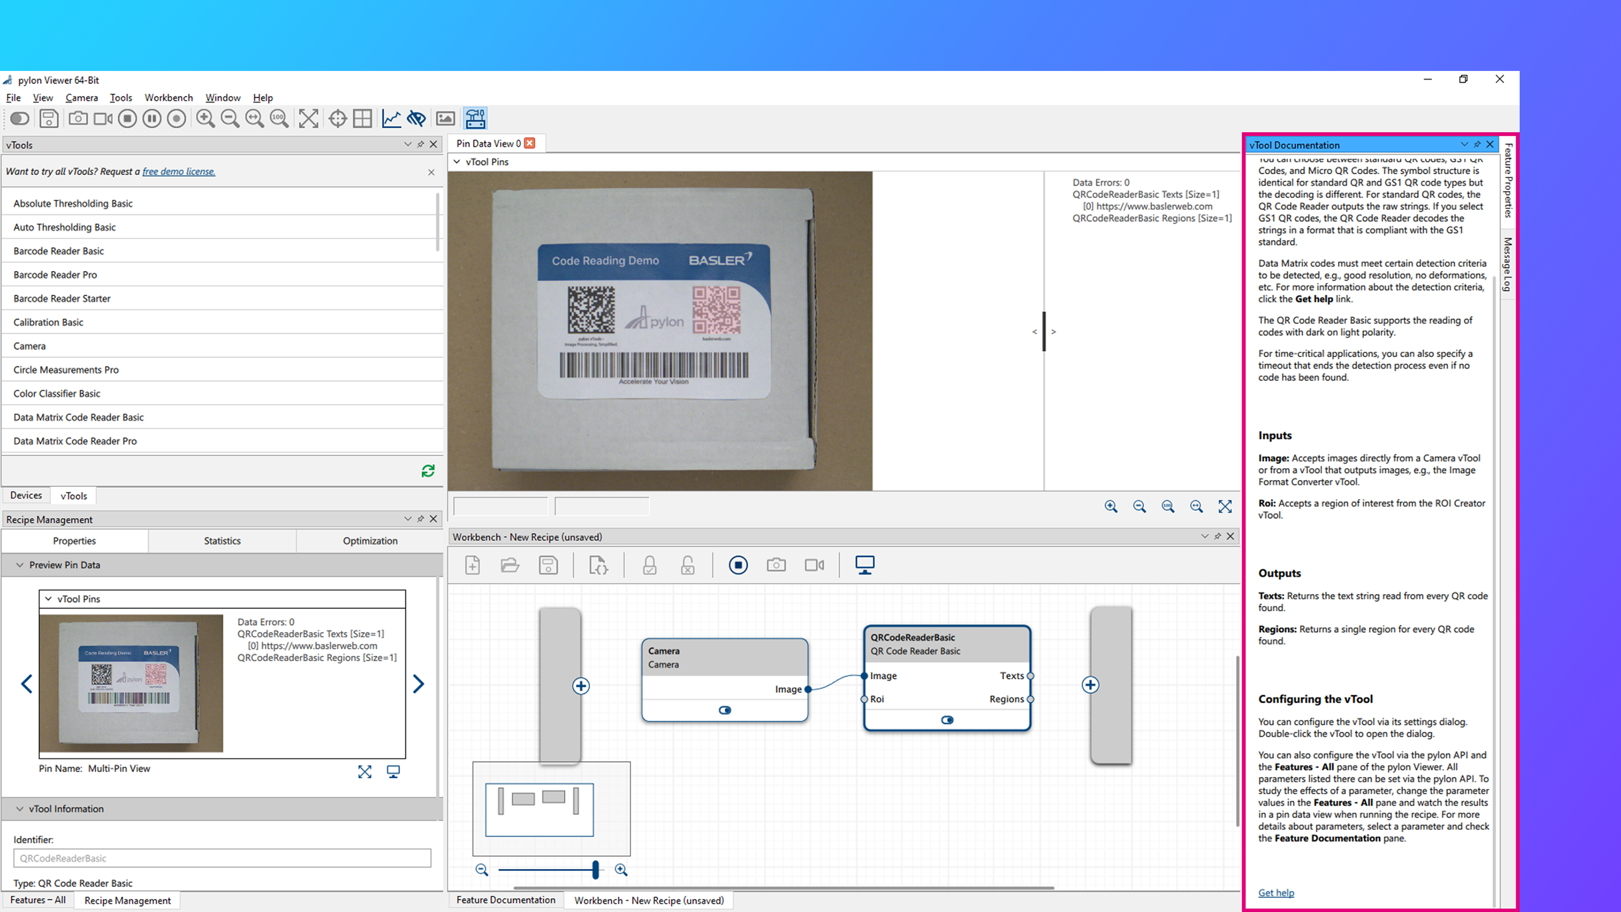Click monitor icon in Workbench toolbar
The width and height of the screenshot is (1621, 912).
865,565
